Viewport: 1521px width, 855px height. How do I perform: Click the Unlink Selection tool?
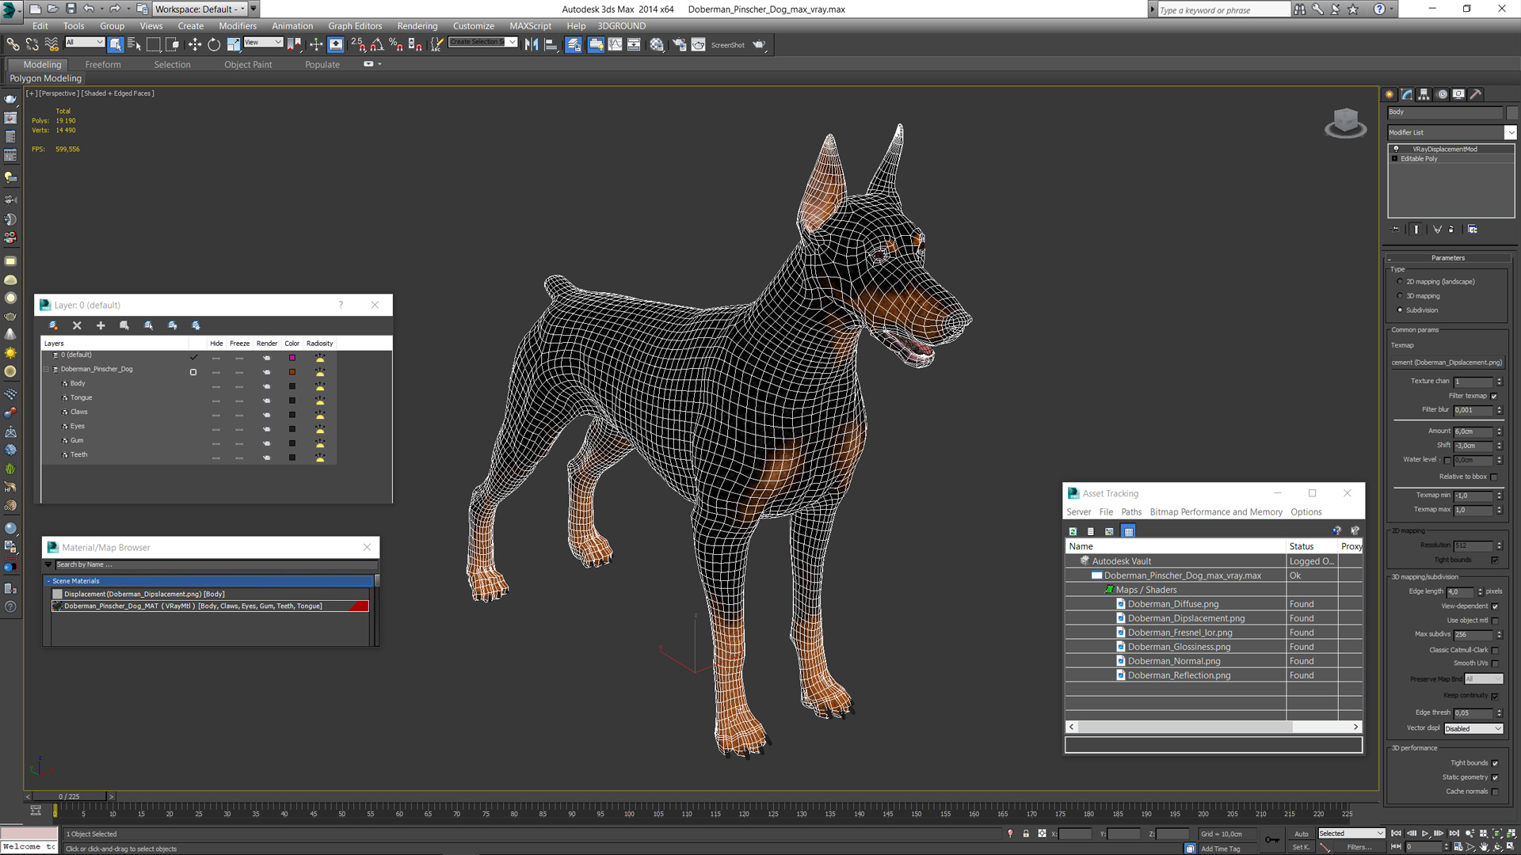coord(32,44)
